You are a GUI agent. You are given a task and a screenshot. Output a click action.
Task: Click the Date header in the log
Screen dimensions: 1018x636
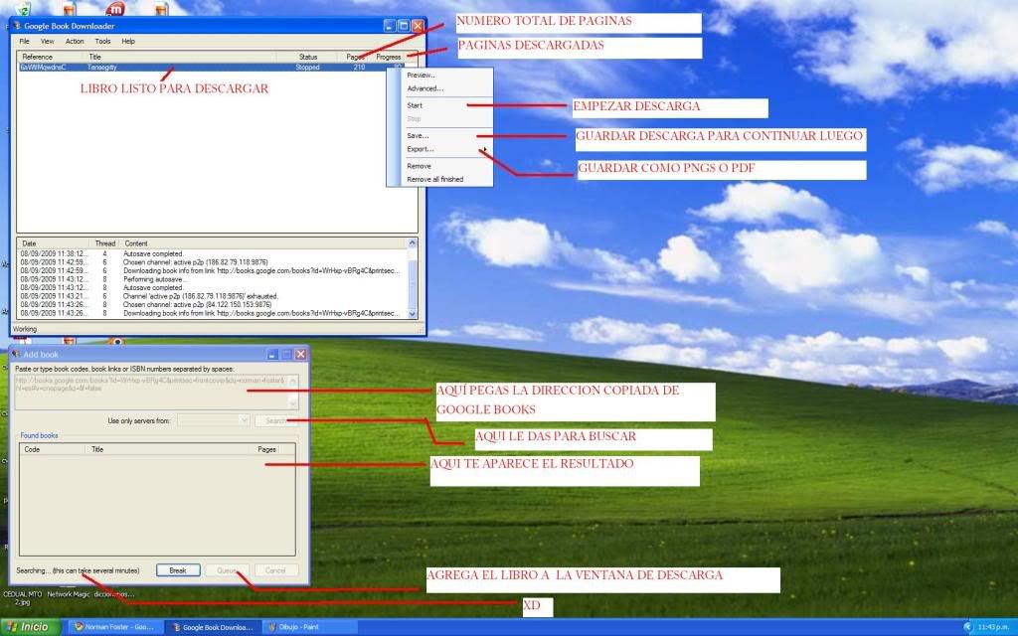tap(54, 243)
